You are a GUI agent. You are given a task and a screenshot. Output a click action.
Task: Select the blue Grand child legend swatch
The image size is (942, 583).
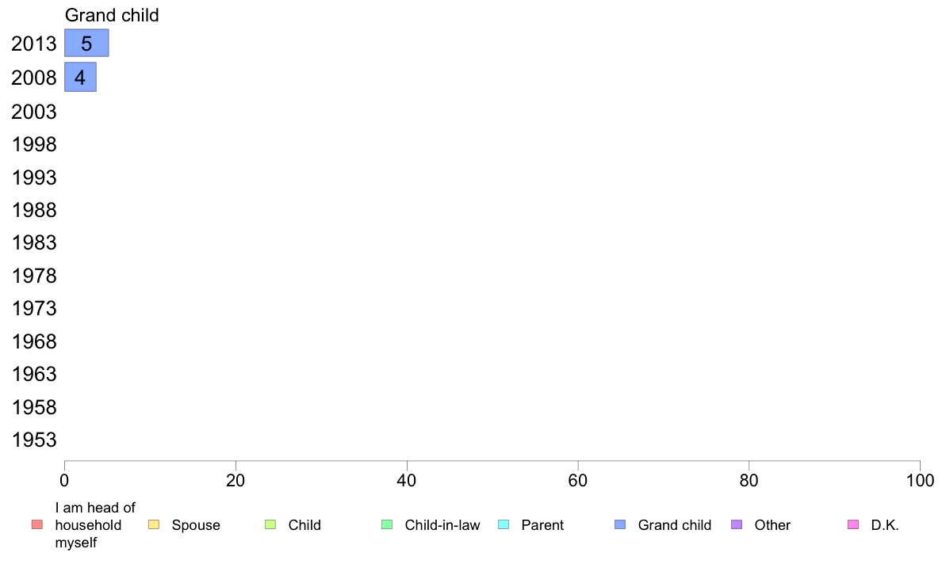pyautogui.click(x=620, y=524)
